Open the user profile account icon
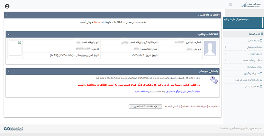Viewport: 264px width, 136px height. coord(7,7)
